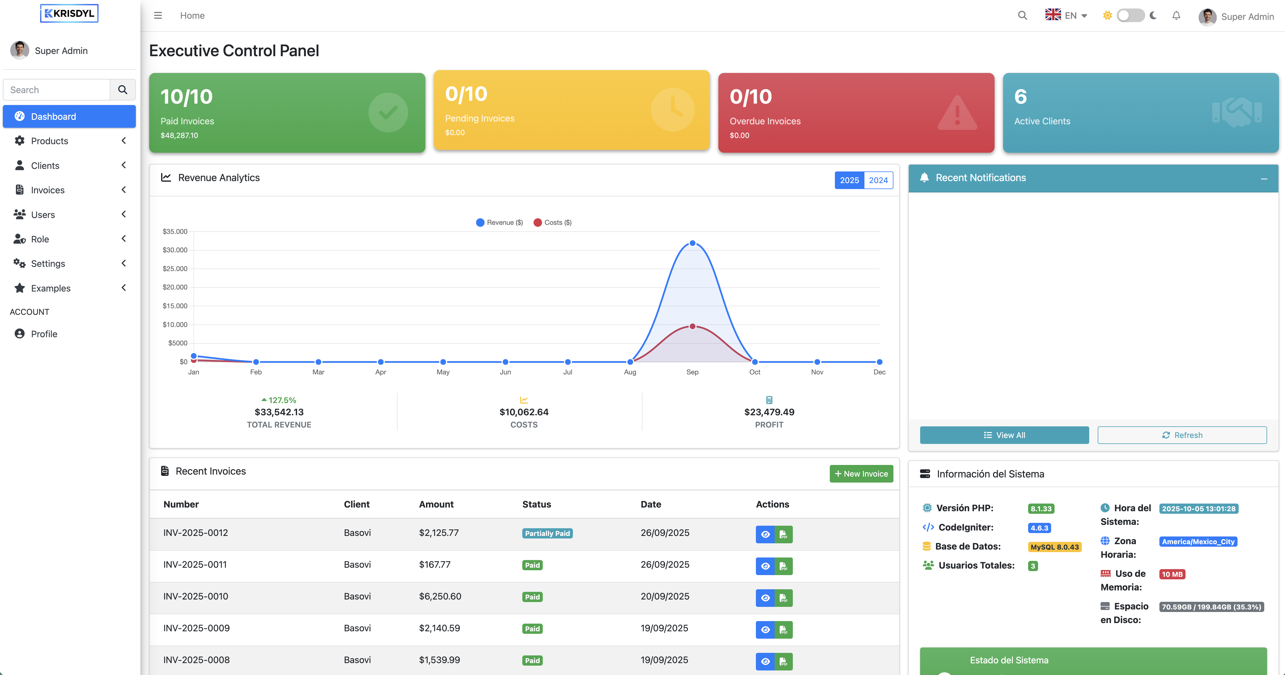
Task: Open the notifications bell in navbar
Action: [x=1176, y=15]
